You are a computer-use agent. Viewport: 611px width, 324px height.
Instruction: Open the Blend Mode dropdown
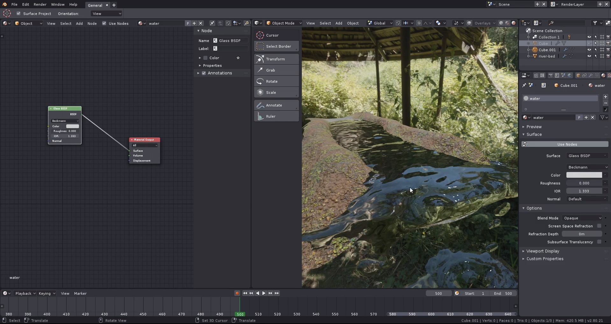tap(582, 218)
